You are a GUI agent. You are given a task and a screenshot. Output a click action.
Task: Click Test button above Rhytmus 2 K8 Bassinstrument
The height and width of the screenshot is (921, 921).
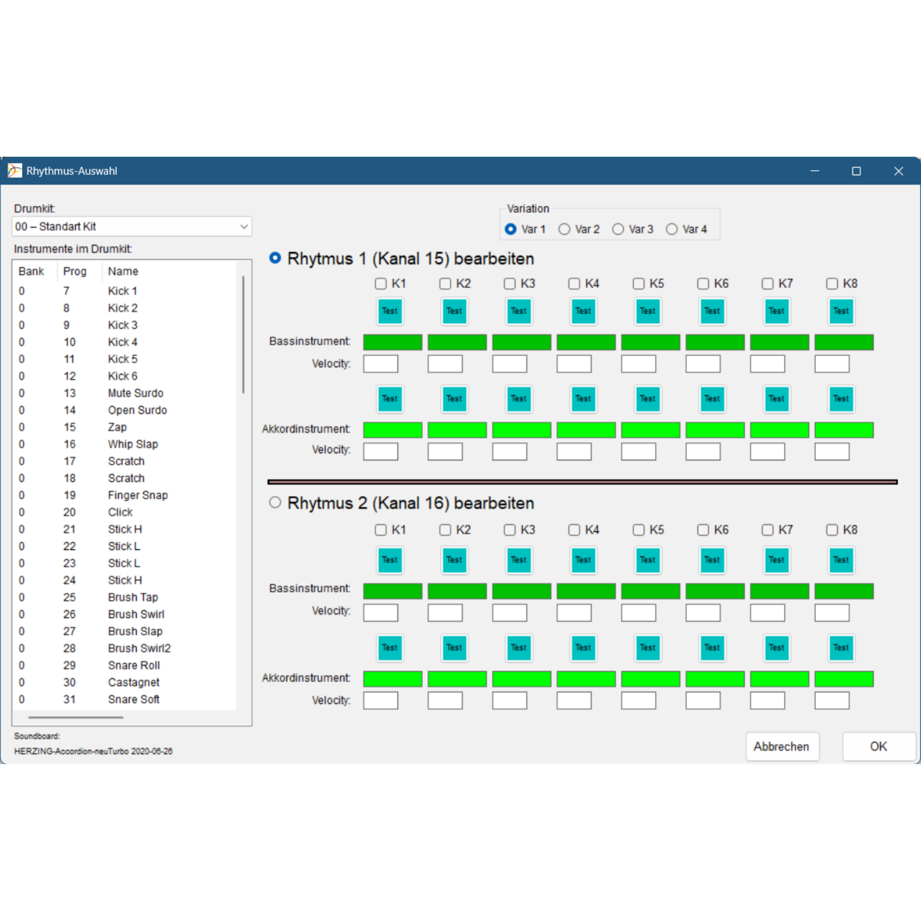[x=841, y=560]
